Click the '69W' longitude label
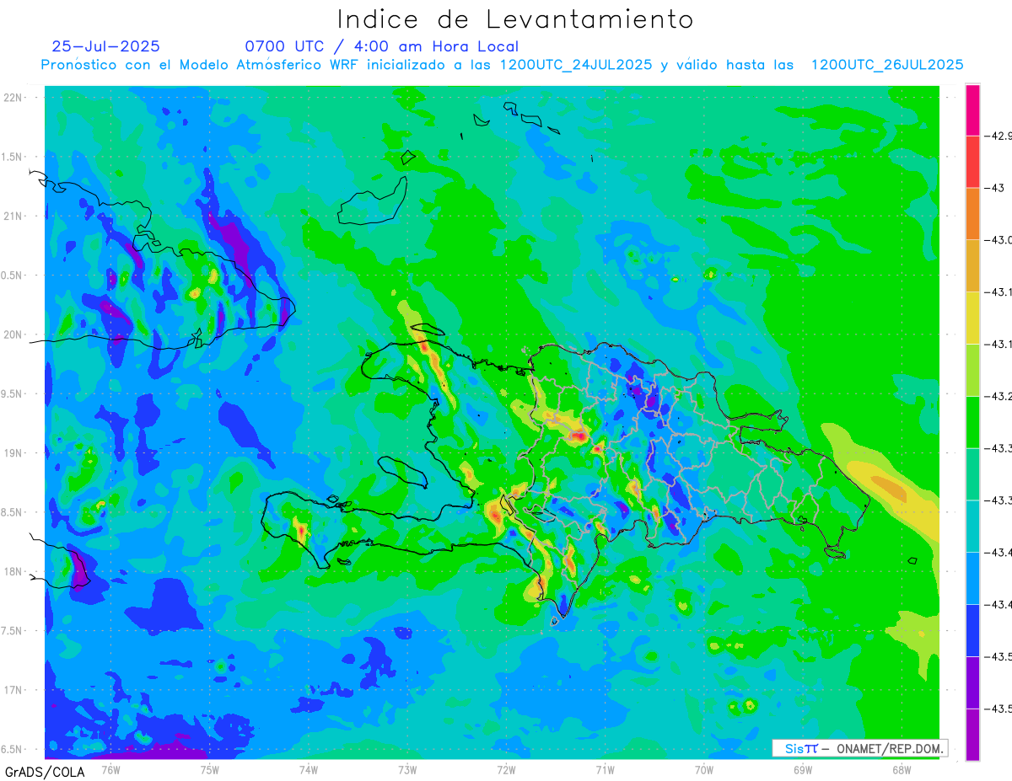Image resolution: width=1012 pixels, height=781 pixels. pos(803,769)
